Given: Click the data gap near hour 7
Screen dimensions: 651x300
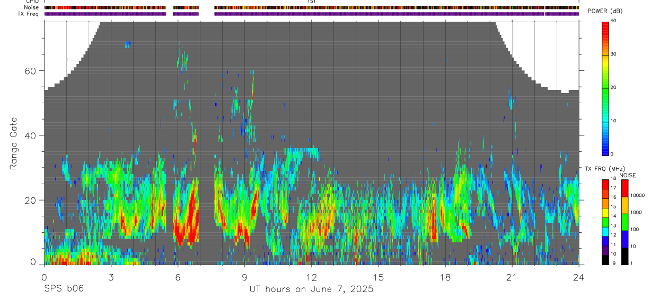Looking at the screenshot, I should [206, 143].
